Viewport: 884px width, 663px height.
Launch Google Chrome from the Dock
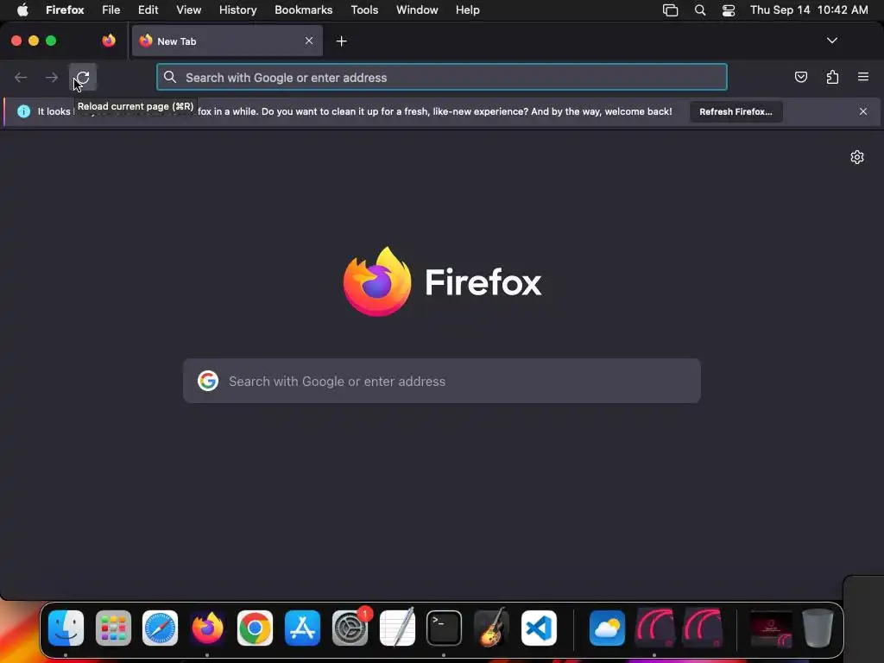tap(255, 628)
